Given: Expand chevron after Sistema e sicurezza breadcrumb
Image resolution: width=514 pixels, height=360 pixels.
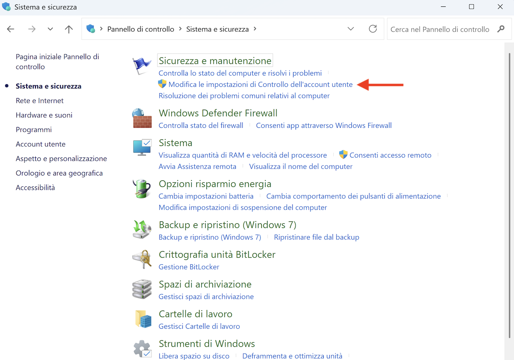Looking at the screenshot, I should [255, 29].
